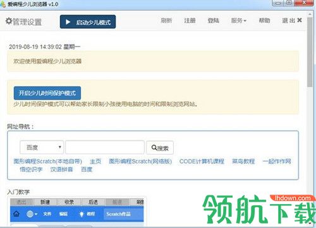Open the 汉语拼音 link

click(x=61, y=169)
